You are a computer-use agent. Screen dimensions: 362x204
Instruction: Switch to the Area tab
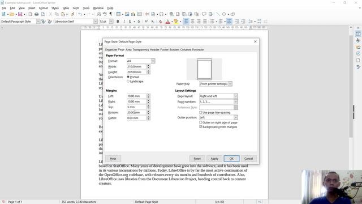point(128,49)
